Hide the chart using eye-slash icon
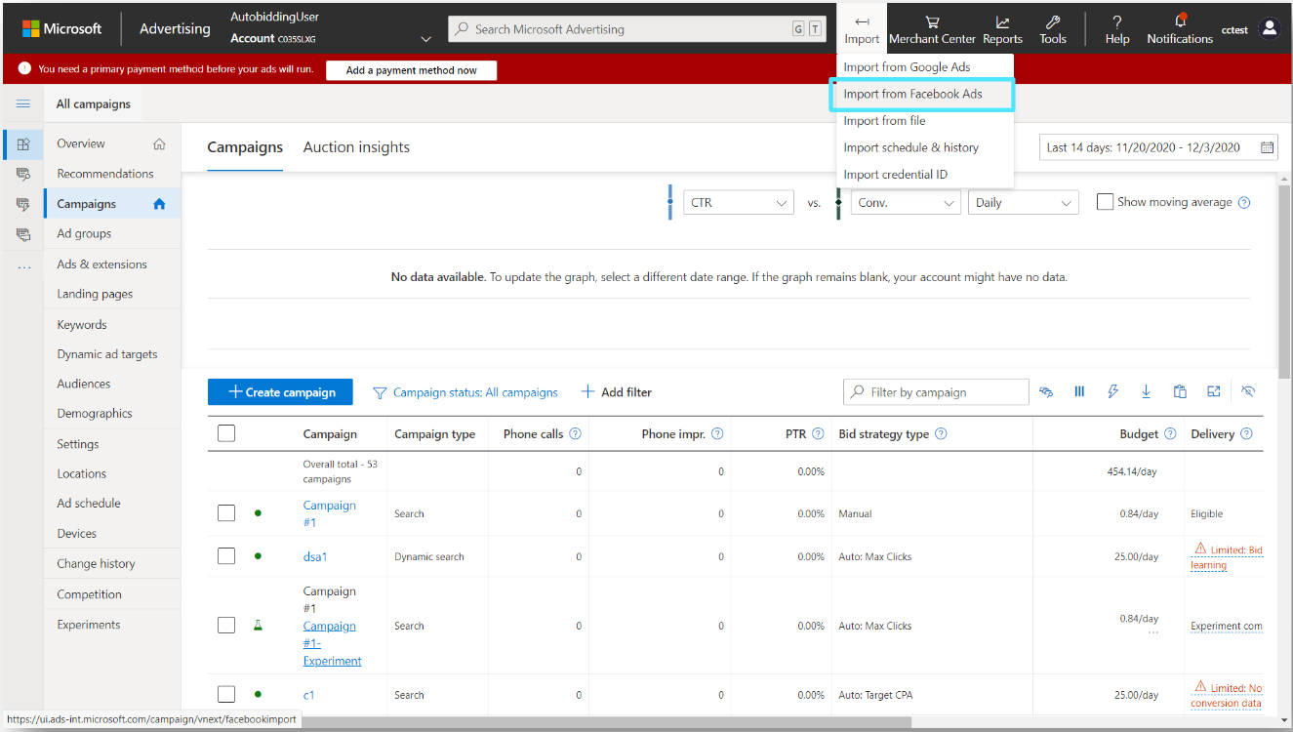The image size is (1293, 732). pos(1248,391)
